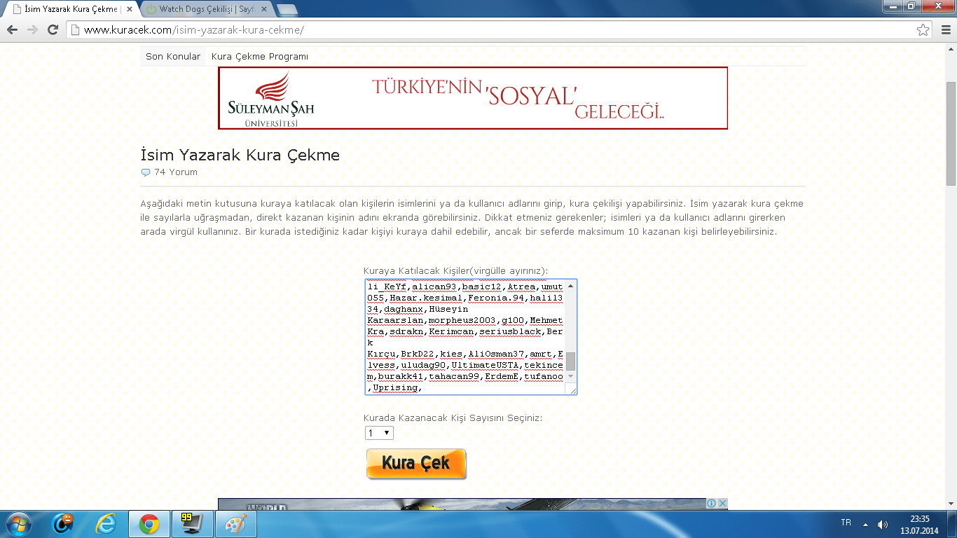Click the textarea scroll up arrow
The width and height of the screenshot is (957, 538).
coord(571,286)
